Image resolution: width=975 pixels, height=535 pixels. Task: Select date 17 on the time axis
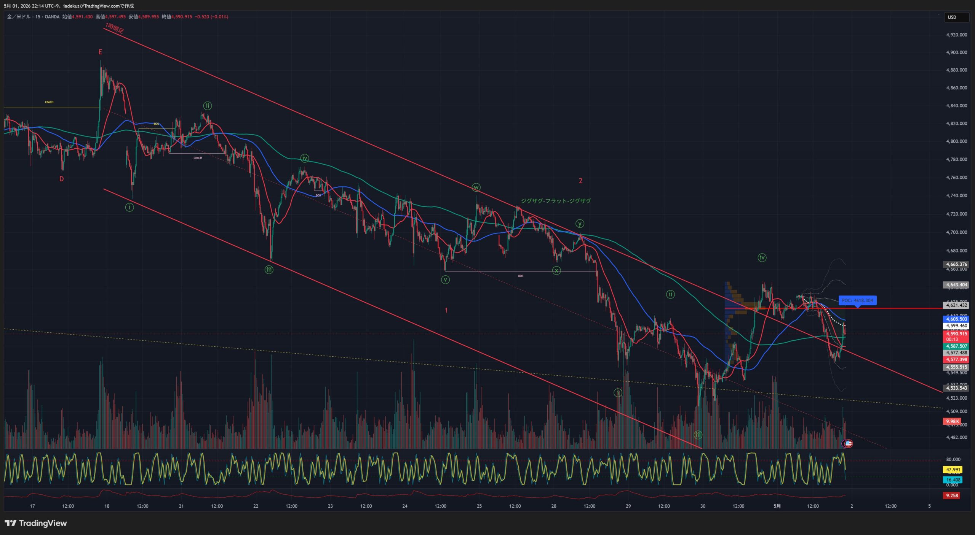32,506
